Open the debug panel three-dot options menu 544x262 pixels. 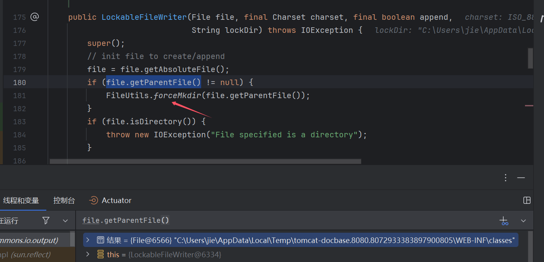[506, 178]
